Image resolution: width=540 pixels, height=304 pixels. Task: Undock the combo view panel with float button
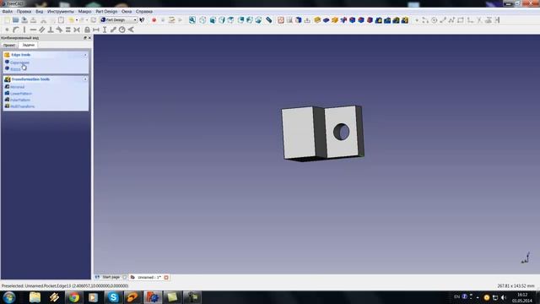[85, 38]
